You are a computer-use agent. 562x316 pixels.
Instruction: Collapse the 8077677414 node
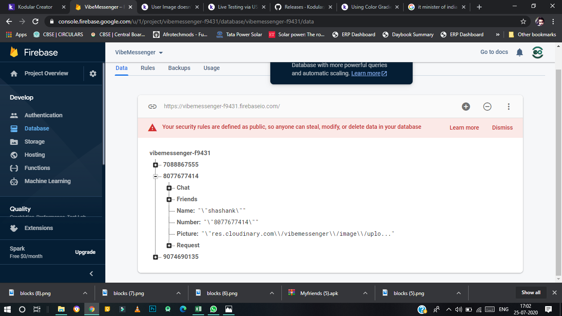pos(156,177)
